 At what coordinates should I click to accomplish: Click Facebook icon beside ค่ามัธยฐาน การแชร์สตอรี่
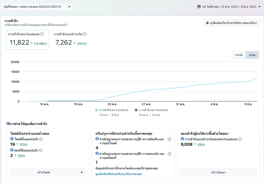pos(97,153)
